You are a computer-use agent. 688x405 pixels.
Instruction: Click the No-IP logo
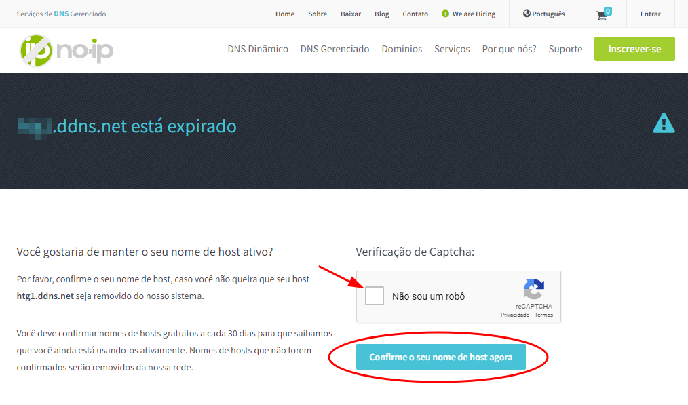66,49
